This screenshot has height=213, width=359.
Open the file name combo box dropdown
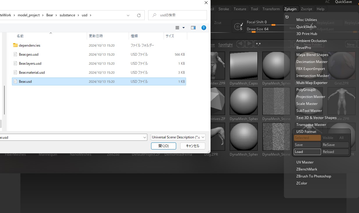145,137
